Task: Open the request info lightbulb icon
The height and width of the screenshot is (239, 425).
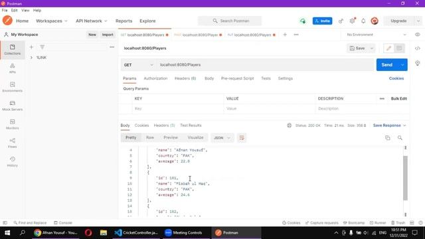Action: pyautogui.click(x=418, y=63)
